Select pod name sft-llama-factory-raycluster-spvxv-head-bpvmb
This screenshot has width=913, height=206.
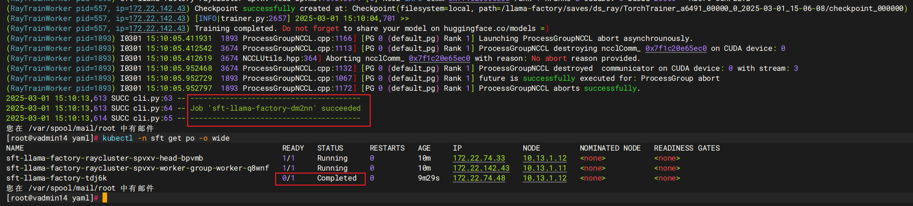click(105, 158)
